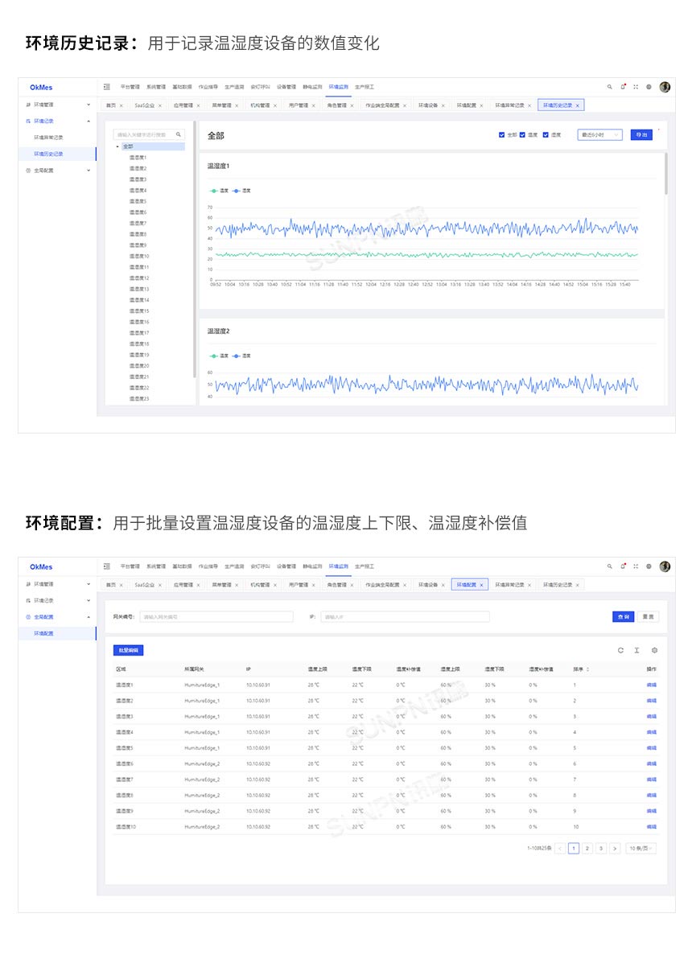Open the notification bell icon top right
The image size is (692, 963).
(x=624, y=86)
